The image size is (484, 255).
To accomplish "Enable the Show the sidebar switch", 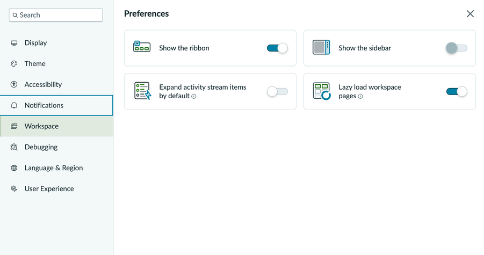I will (x=457, y=48).
